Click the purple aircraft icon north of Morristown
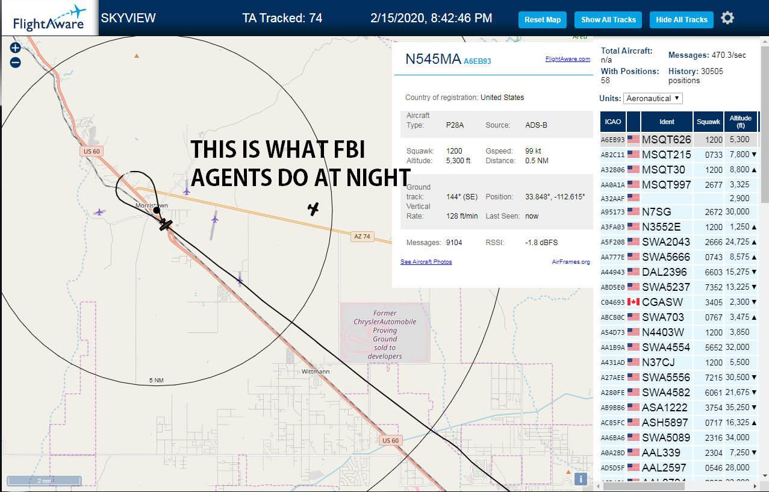The image size is (769, 492). [186, 191]
